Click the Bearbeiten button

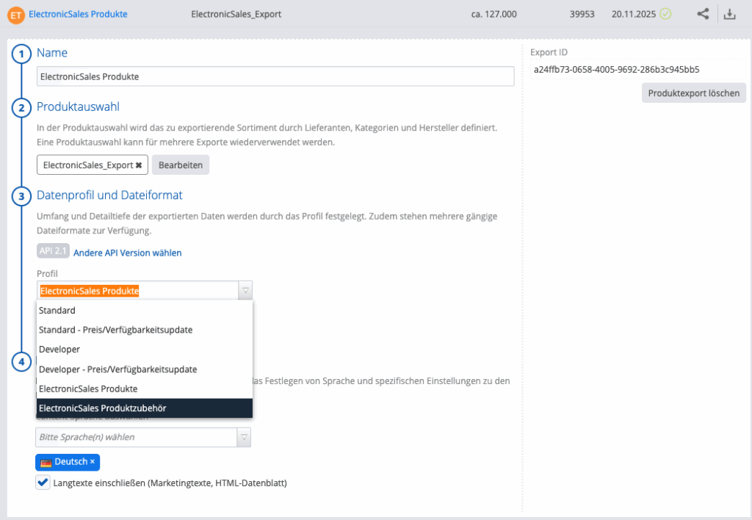point(181,165)
